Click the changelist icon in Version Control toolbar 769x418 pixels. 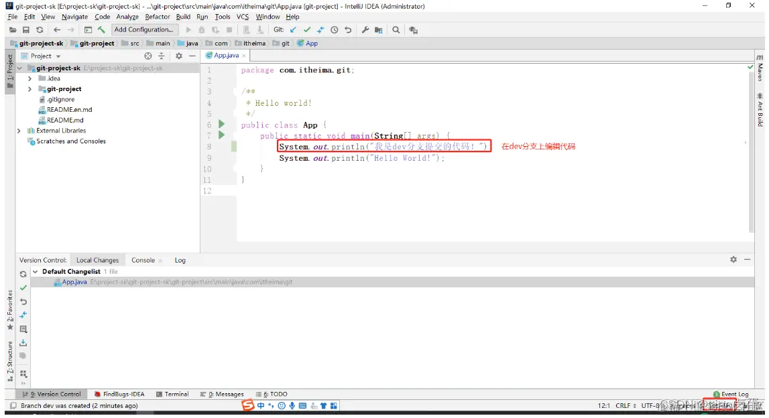coord(23,329)
